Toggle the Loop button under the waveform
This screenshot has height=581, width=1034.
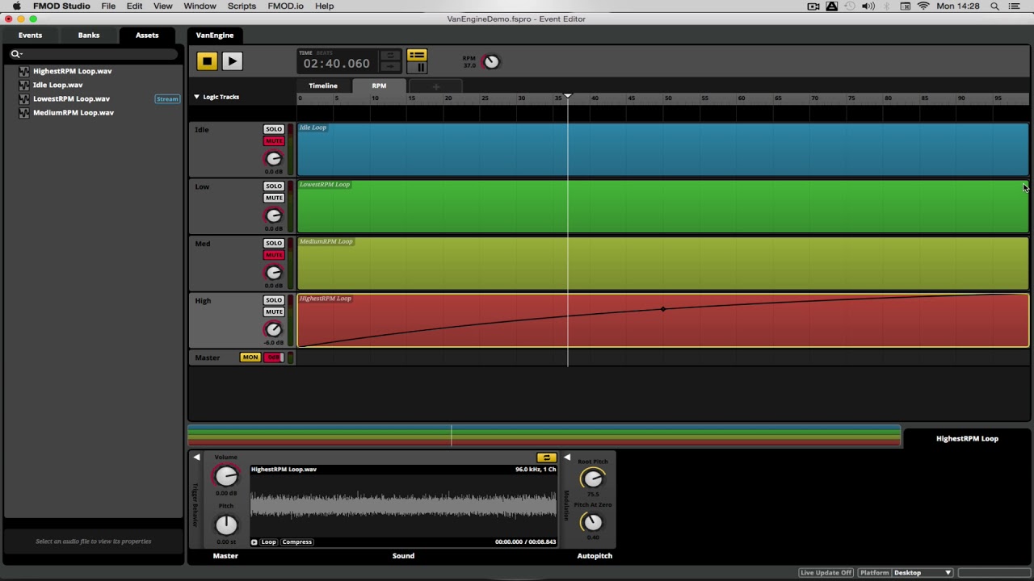point(269,542)
